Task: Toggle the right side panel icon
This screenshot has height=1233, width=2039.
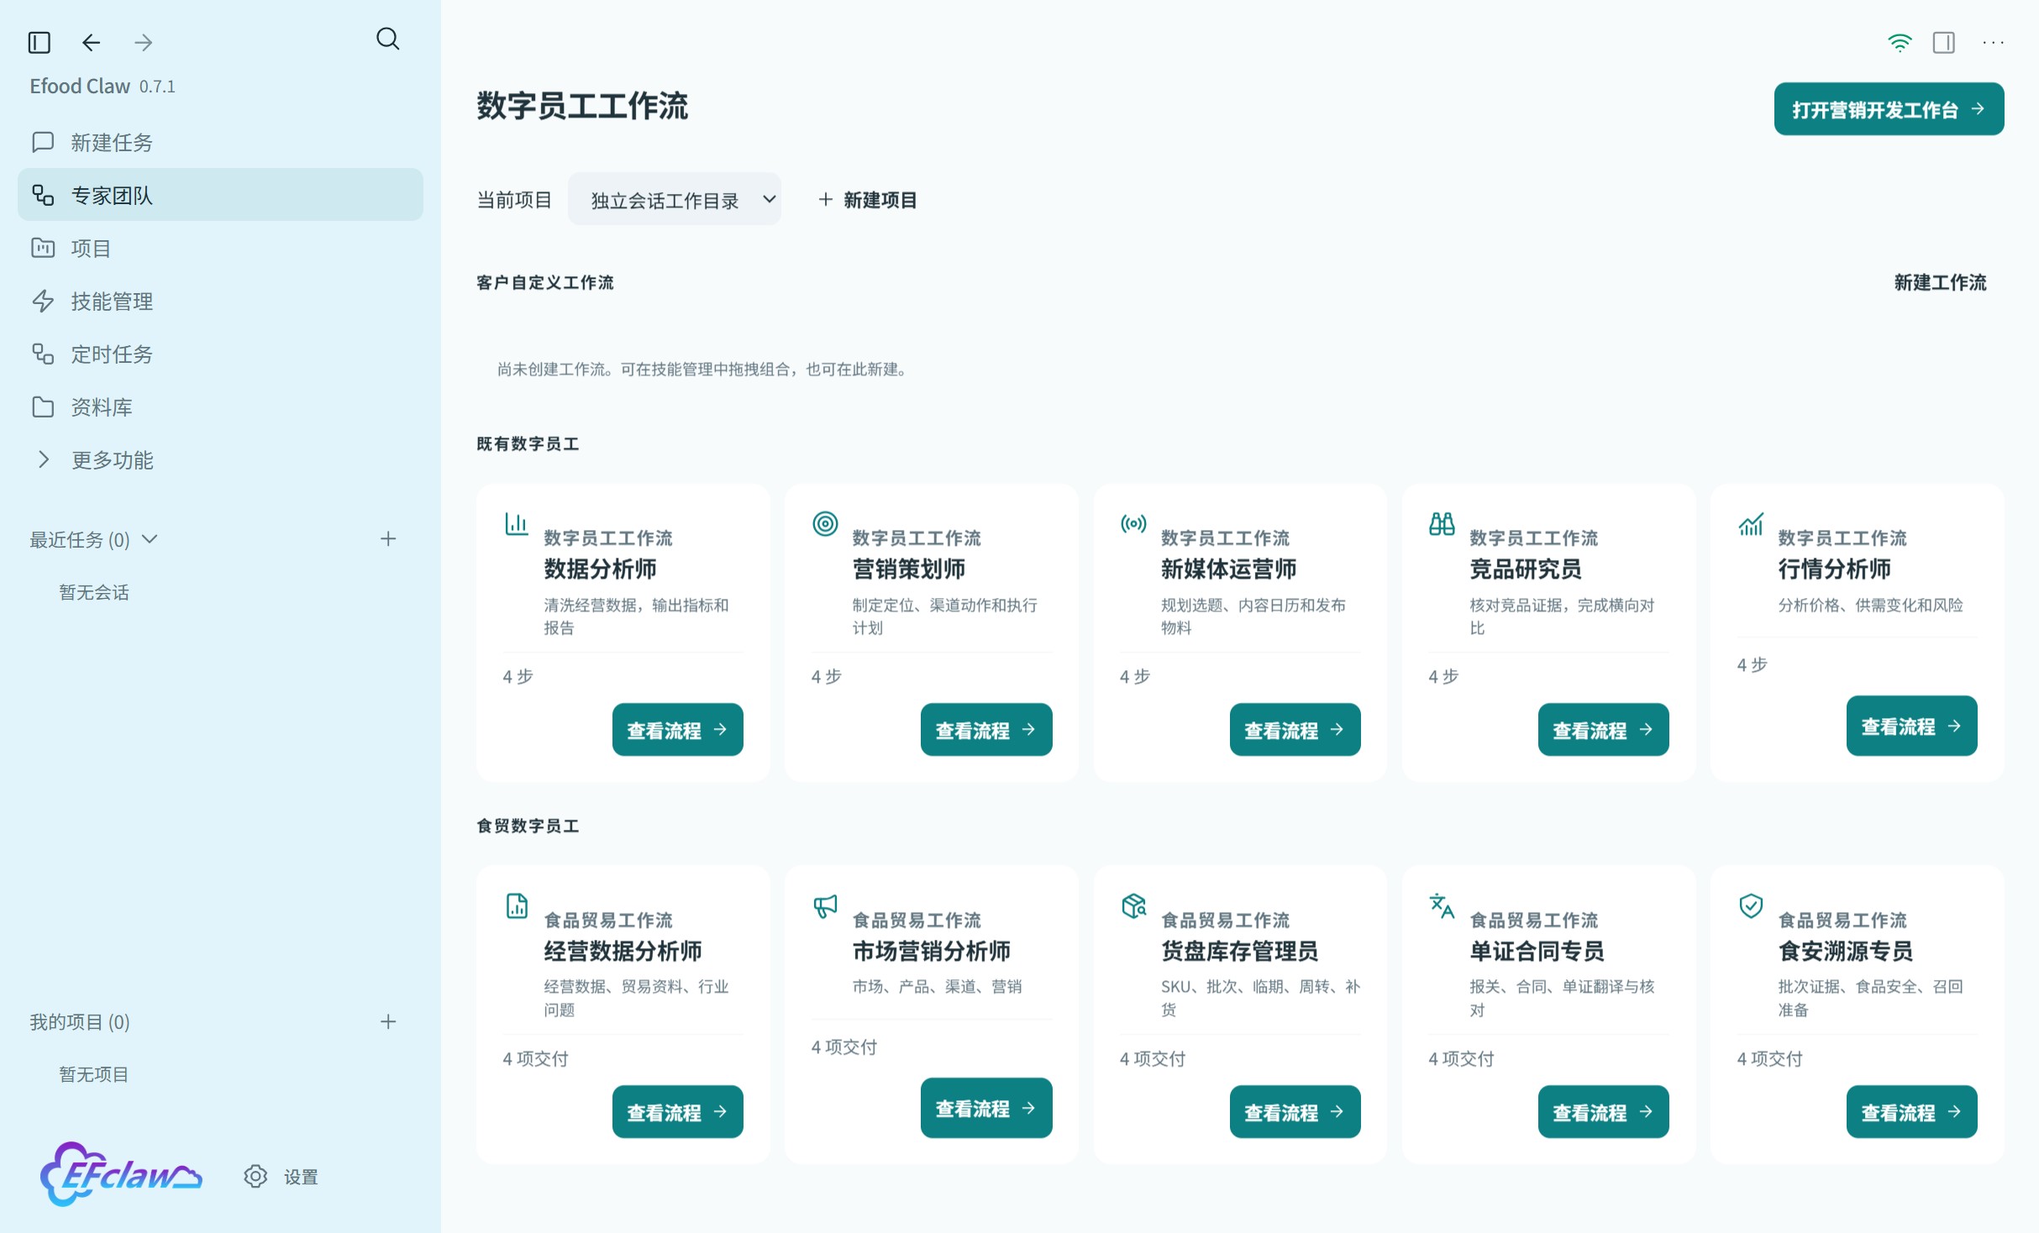Action: pos(1944,42)
